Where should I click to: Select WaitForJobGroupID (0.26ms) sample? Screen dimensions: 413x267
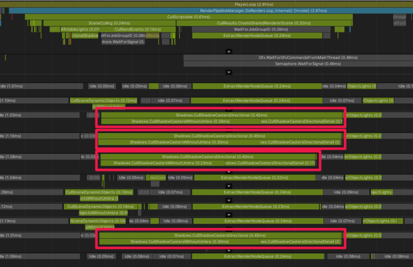pos(261,29)
